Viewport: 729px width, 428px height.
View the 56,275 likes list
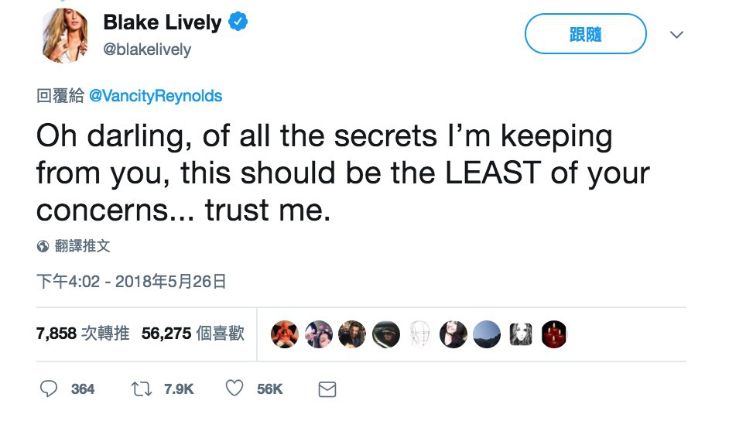[x=193, y=334]
